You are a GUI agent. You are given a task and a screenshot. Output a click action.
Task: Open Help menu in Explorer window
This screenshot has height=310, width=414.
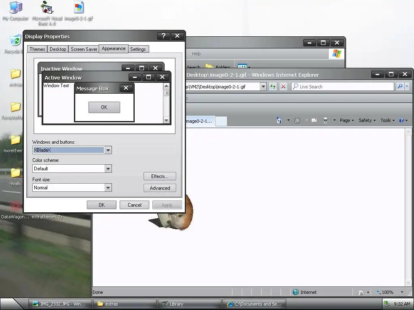tap(196, 54)
